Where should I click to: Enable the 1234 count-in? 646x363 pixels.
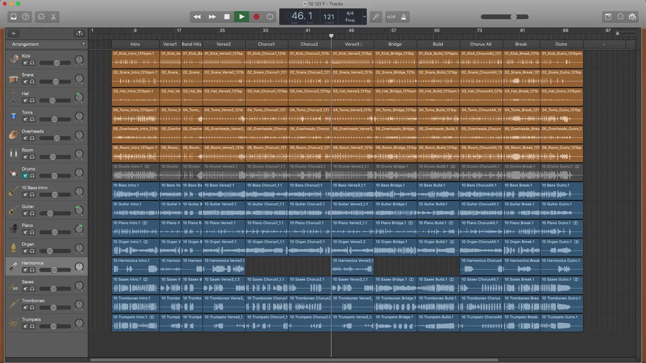390,17
